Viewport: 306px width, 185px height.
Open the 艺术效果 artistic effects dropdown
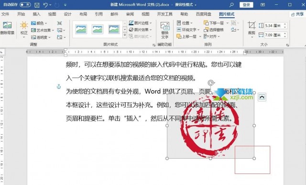coord(43,30)
